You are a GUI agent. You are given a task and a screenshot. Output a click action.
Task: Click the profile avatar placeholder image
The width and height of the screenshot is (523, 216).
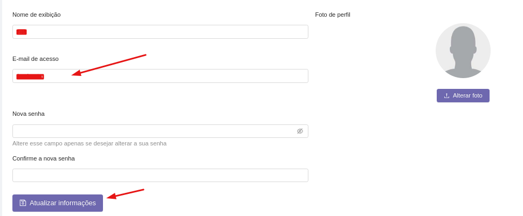point(463,51)
